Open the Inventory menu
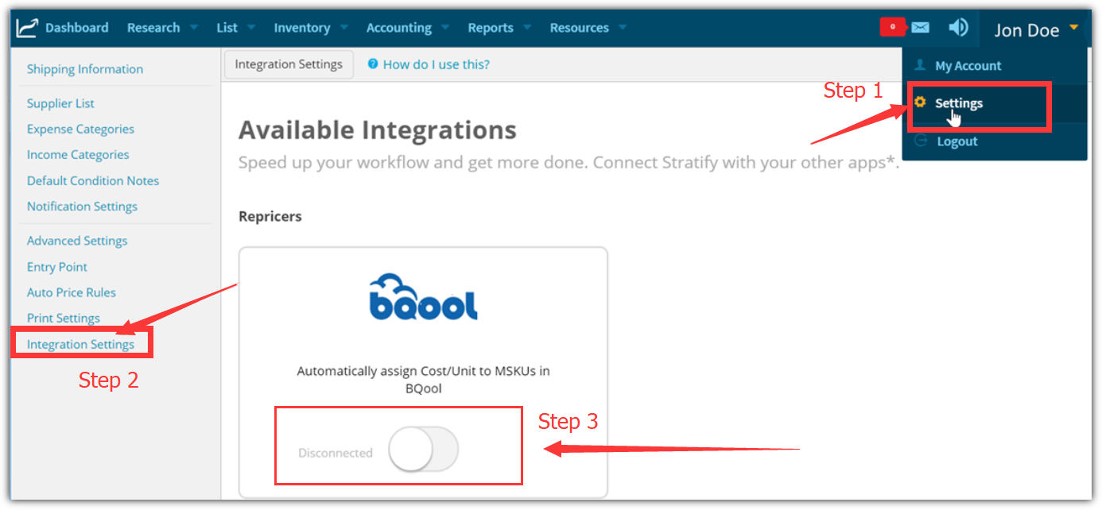Viewport: 1102px width, 510px height. click(x=302, y=28)
